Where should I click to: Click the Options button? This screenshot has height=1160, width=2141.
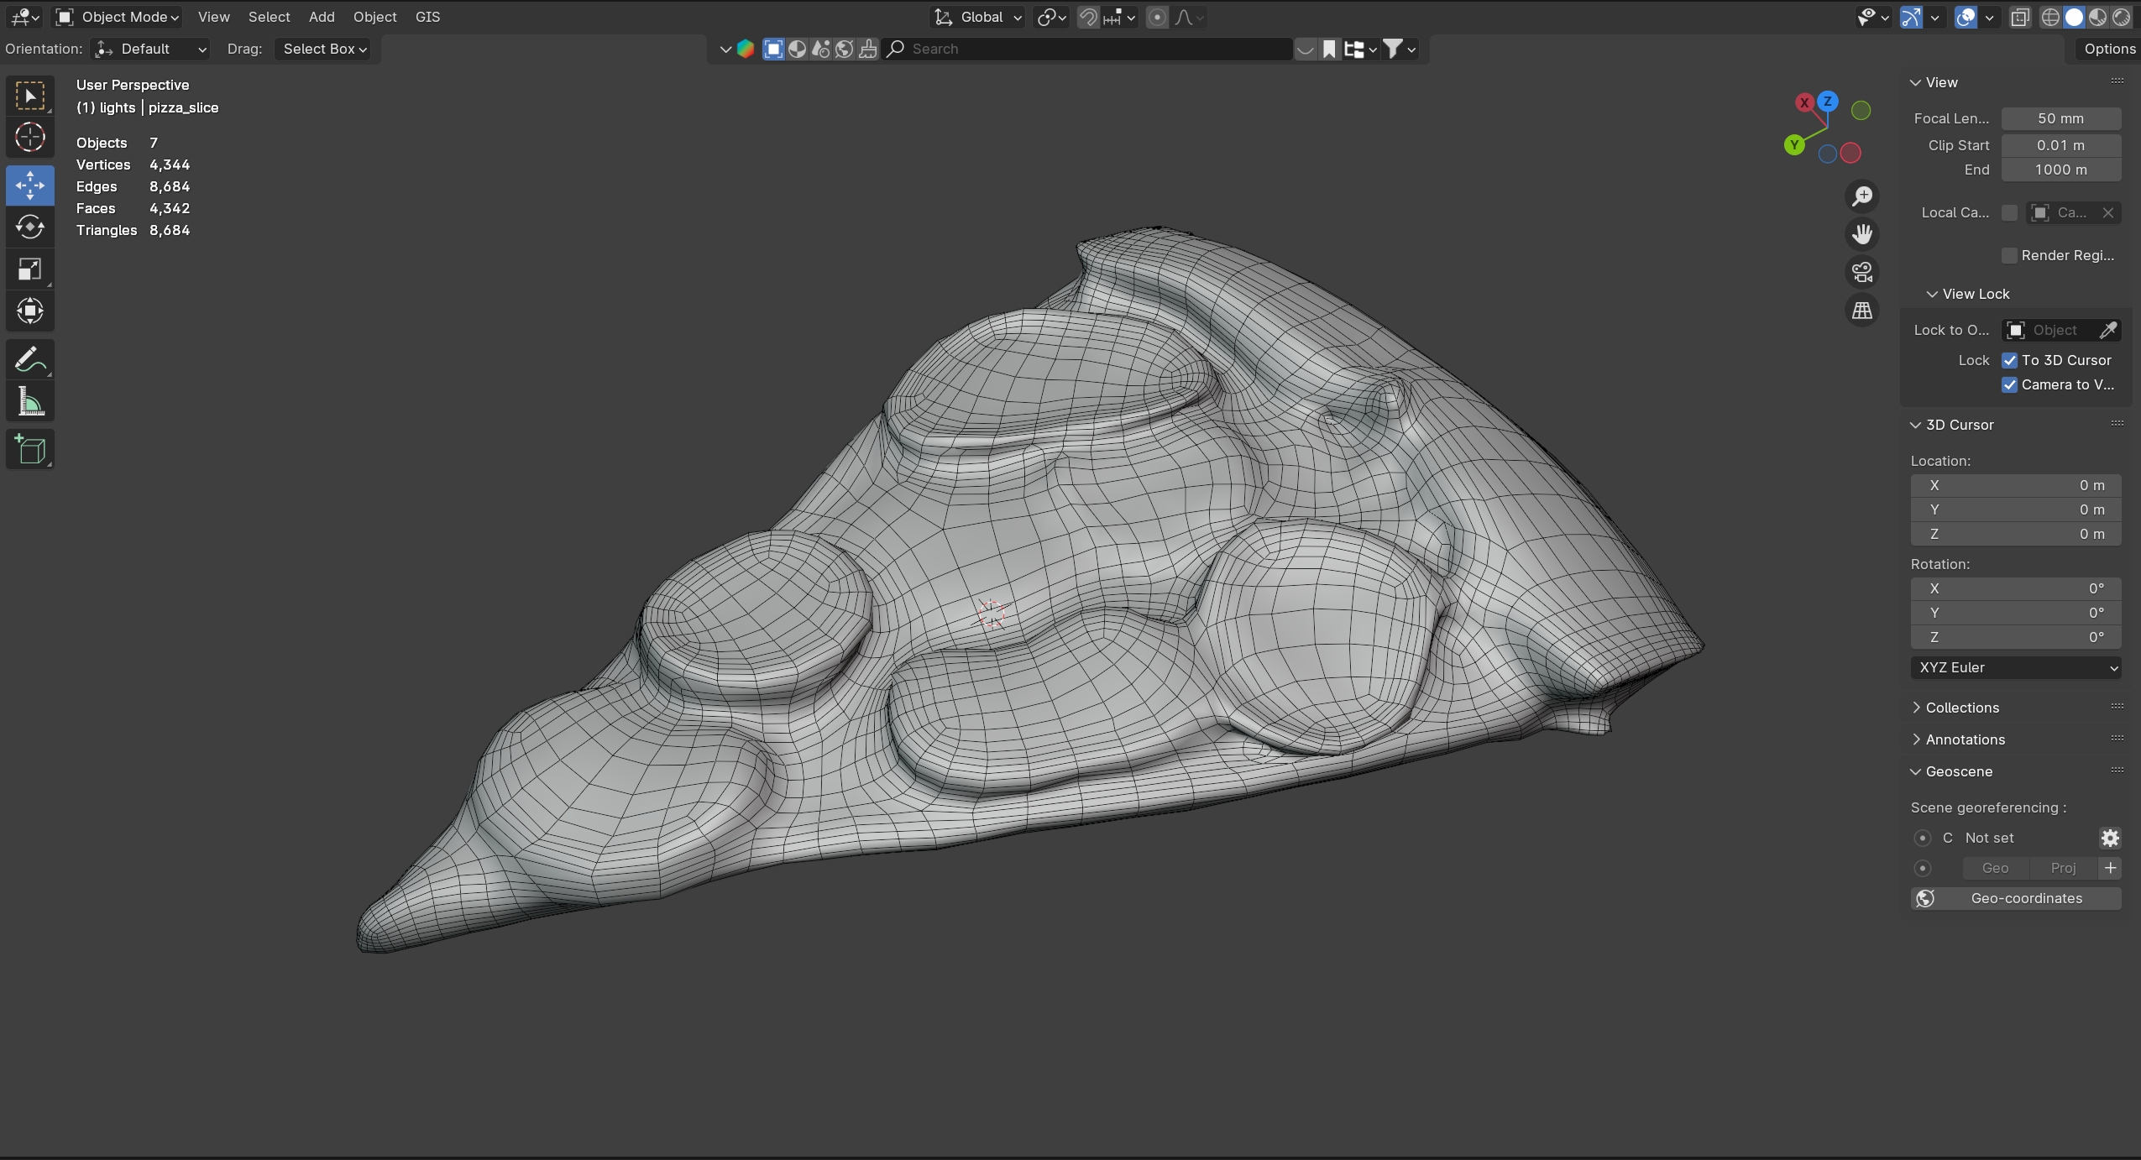coord(2108,49)
